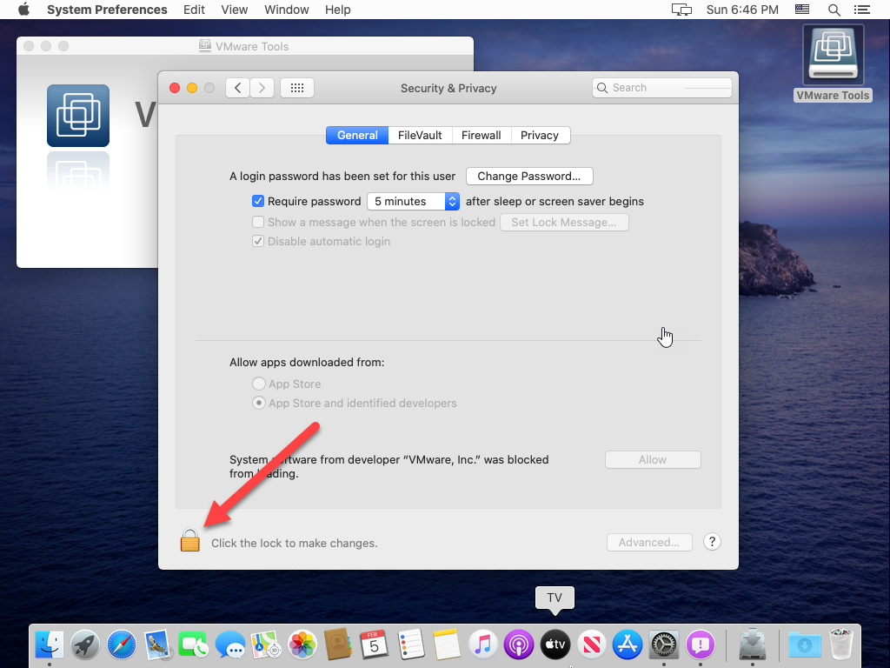Start FaceTime from the Dock
The width and height of the screenshot is (890, 668).
(x=194, y=645)
